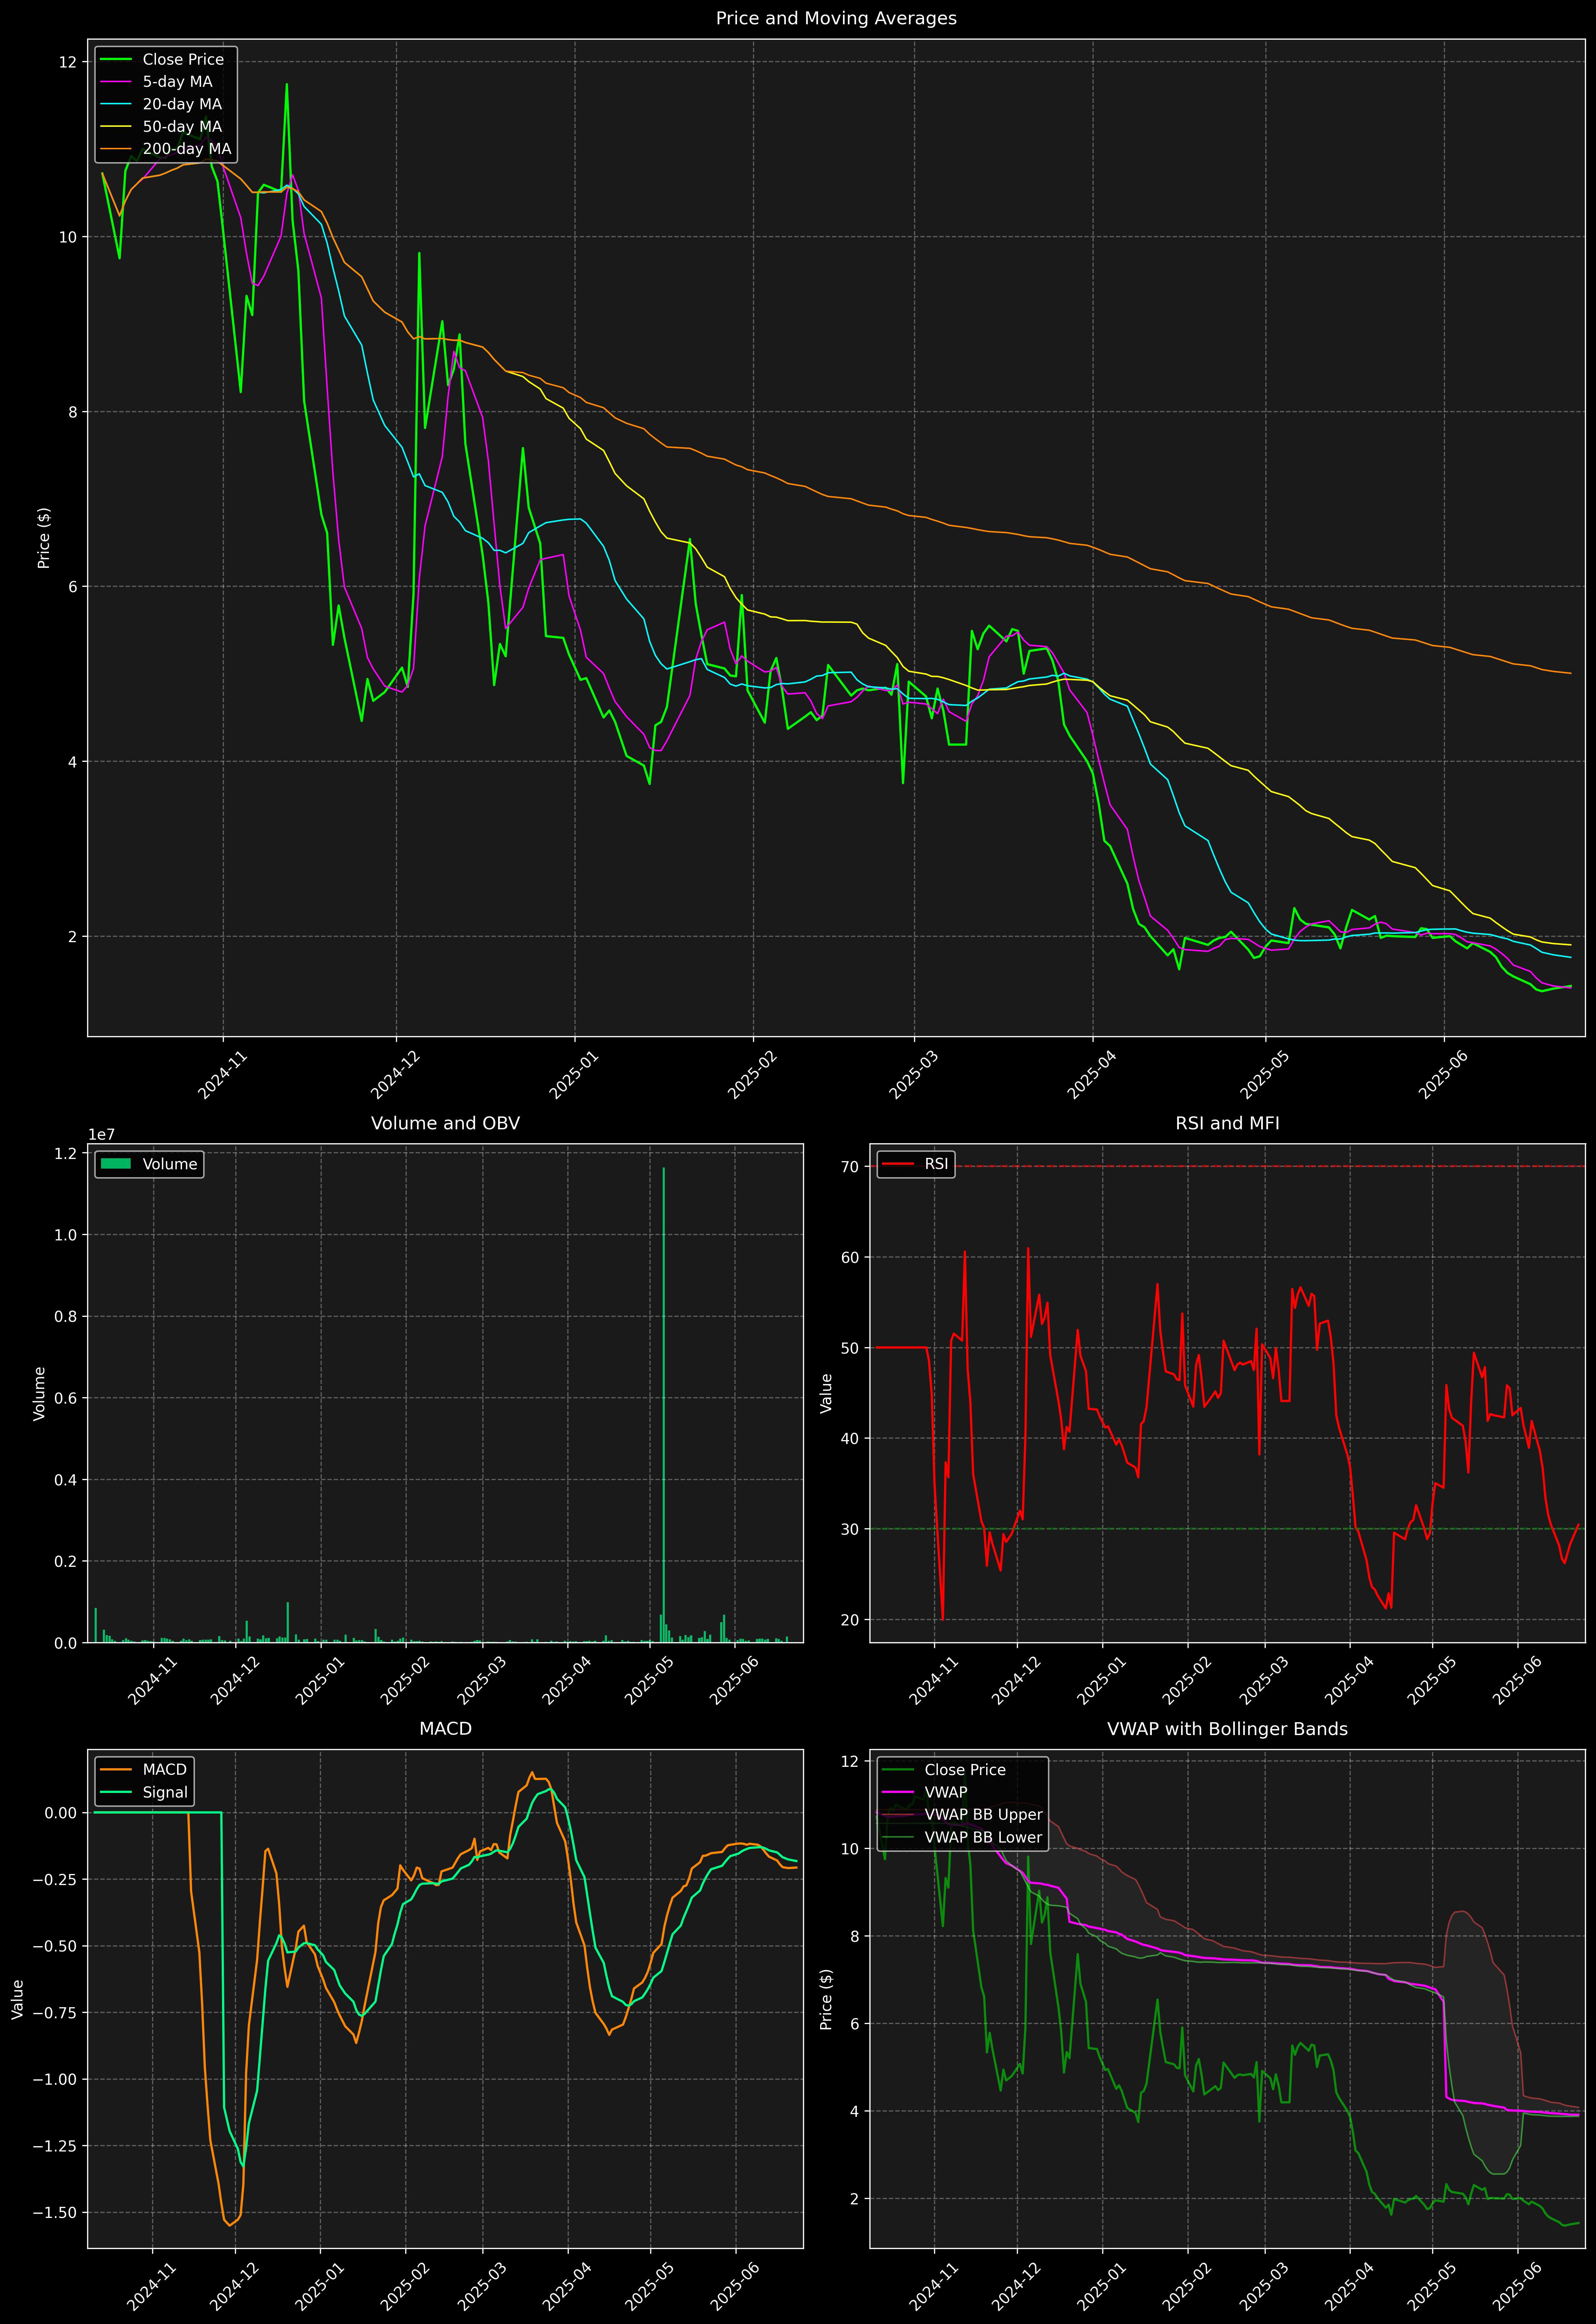
Task: Click the green Volume legend patch
Action: 116,1164
